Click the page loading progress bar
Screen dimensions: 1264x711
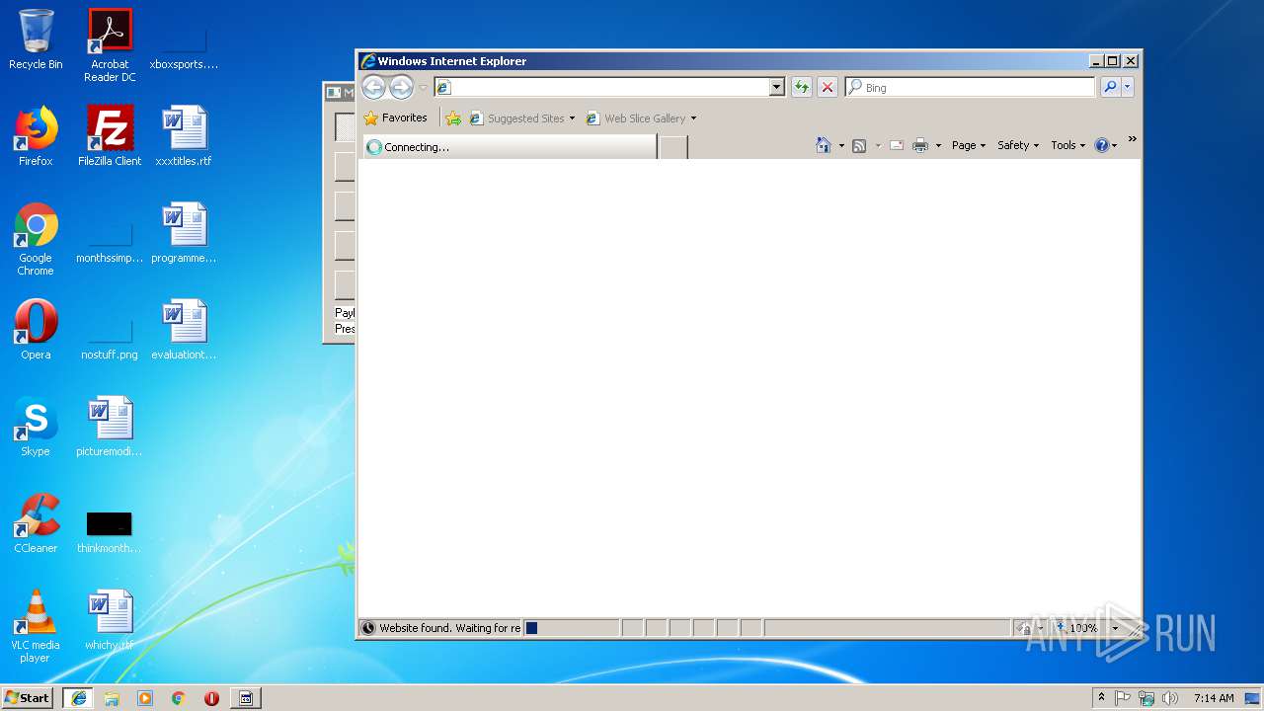click(571, 628)
